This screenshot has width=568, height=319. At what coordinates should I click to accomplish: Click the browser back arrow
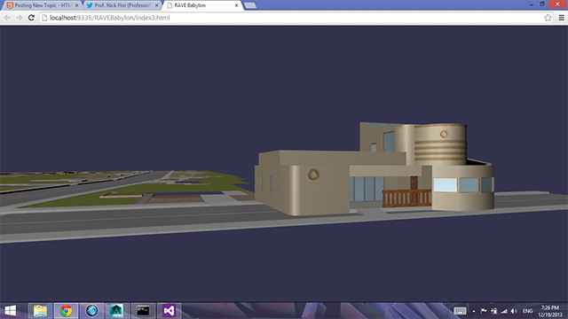click(7, 18)
